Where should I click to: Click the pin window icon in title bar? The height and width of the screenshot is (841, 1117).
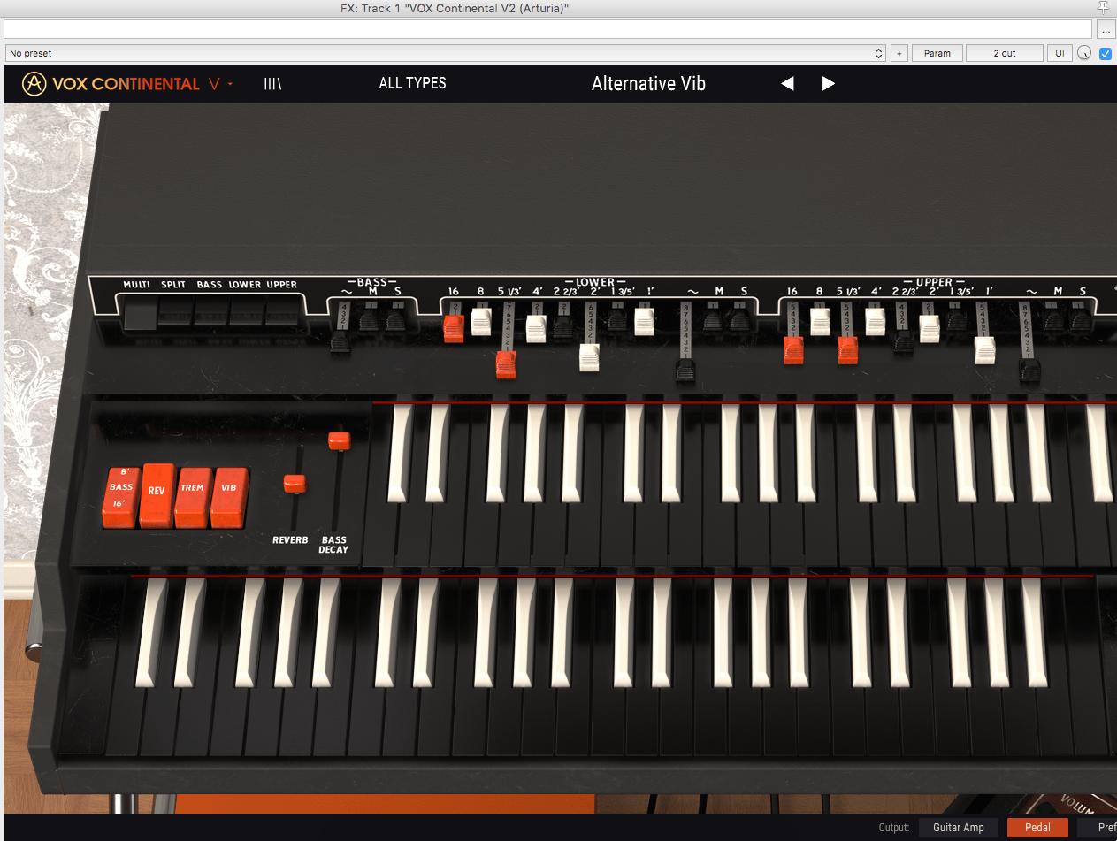click(1103, 7)
